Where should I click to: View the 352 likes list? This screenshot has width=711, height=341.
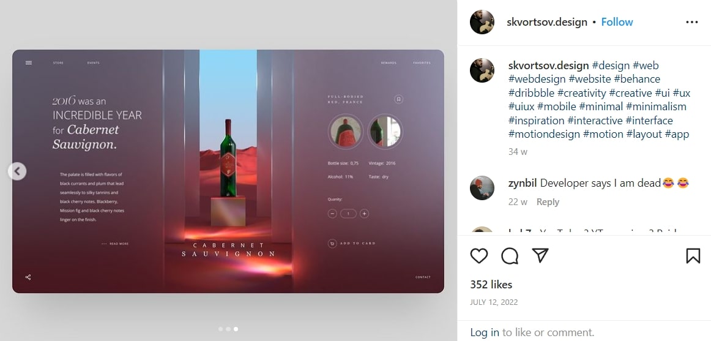click(x=491, y=285)
